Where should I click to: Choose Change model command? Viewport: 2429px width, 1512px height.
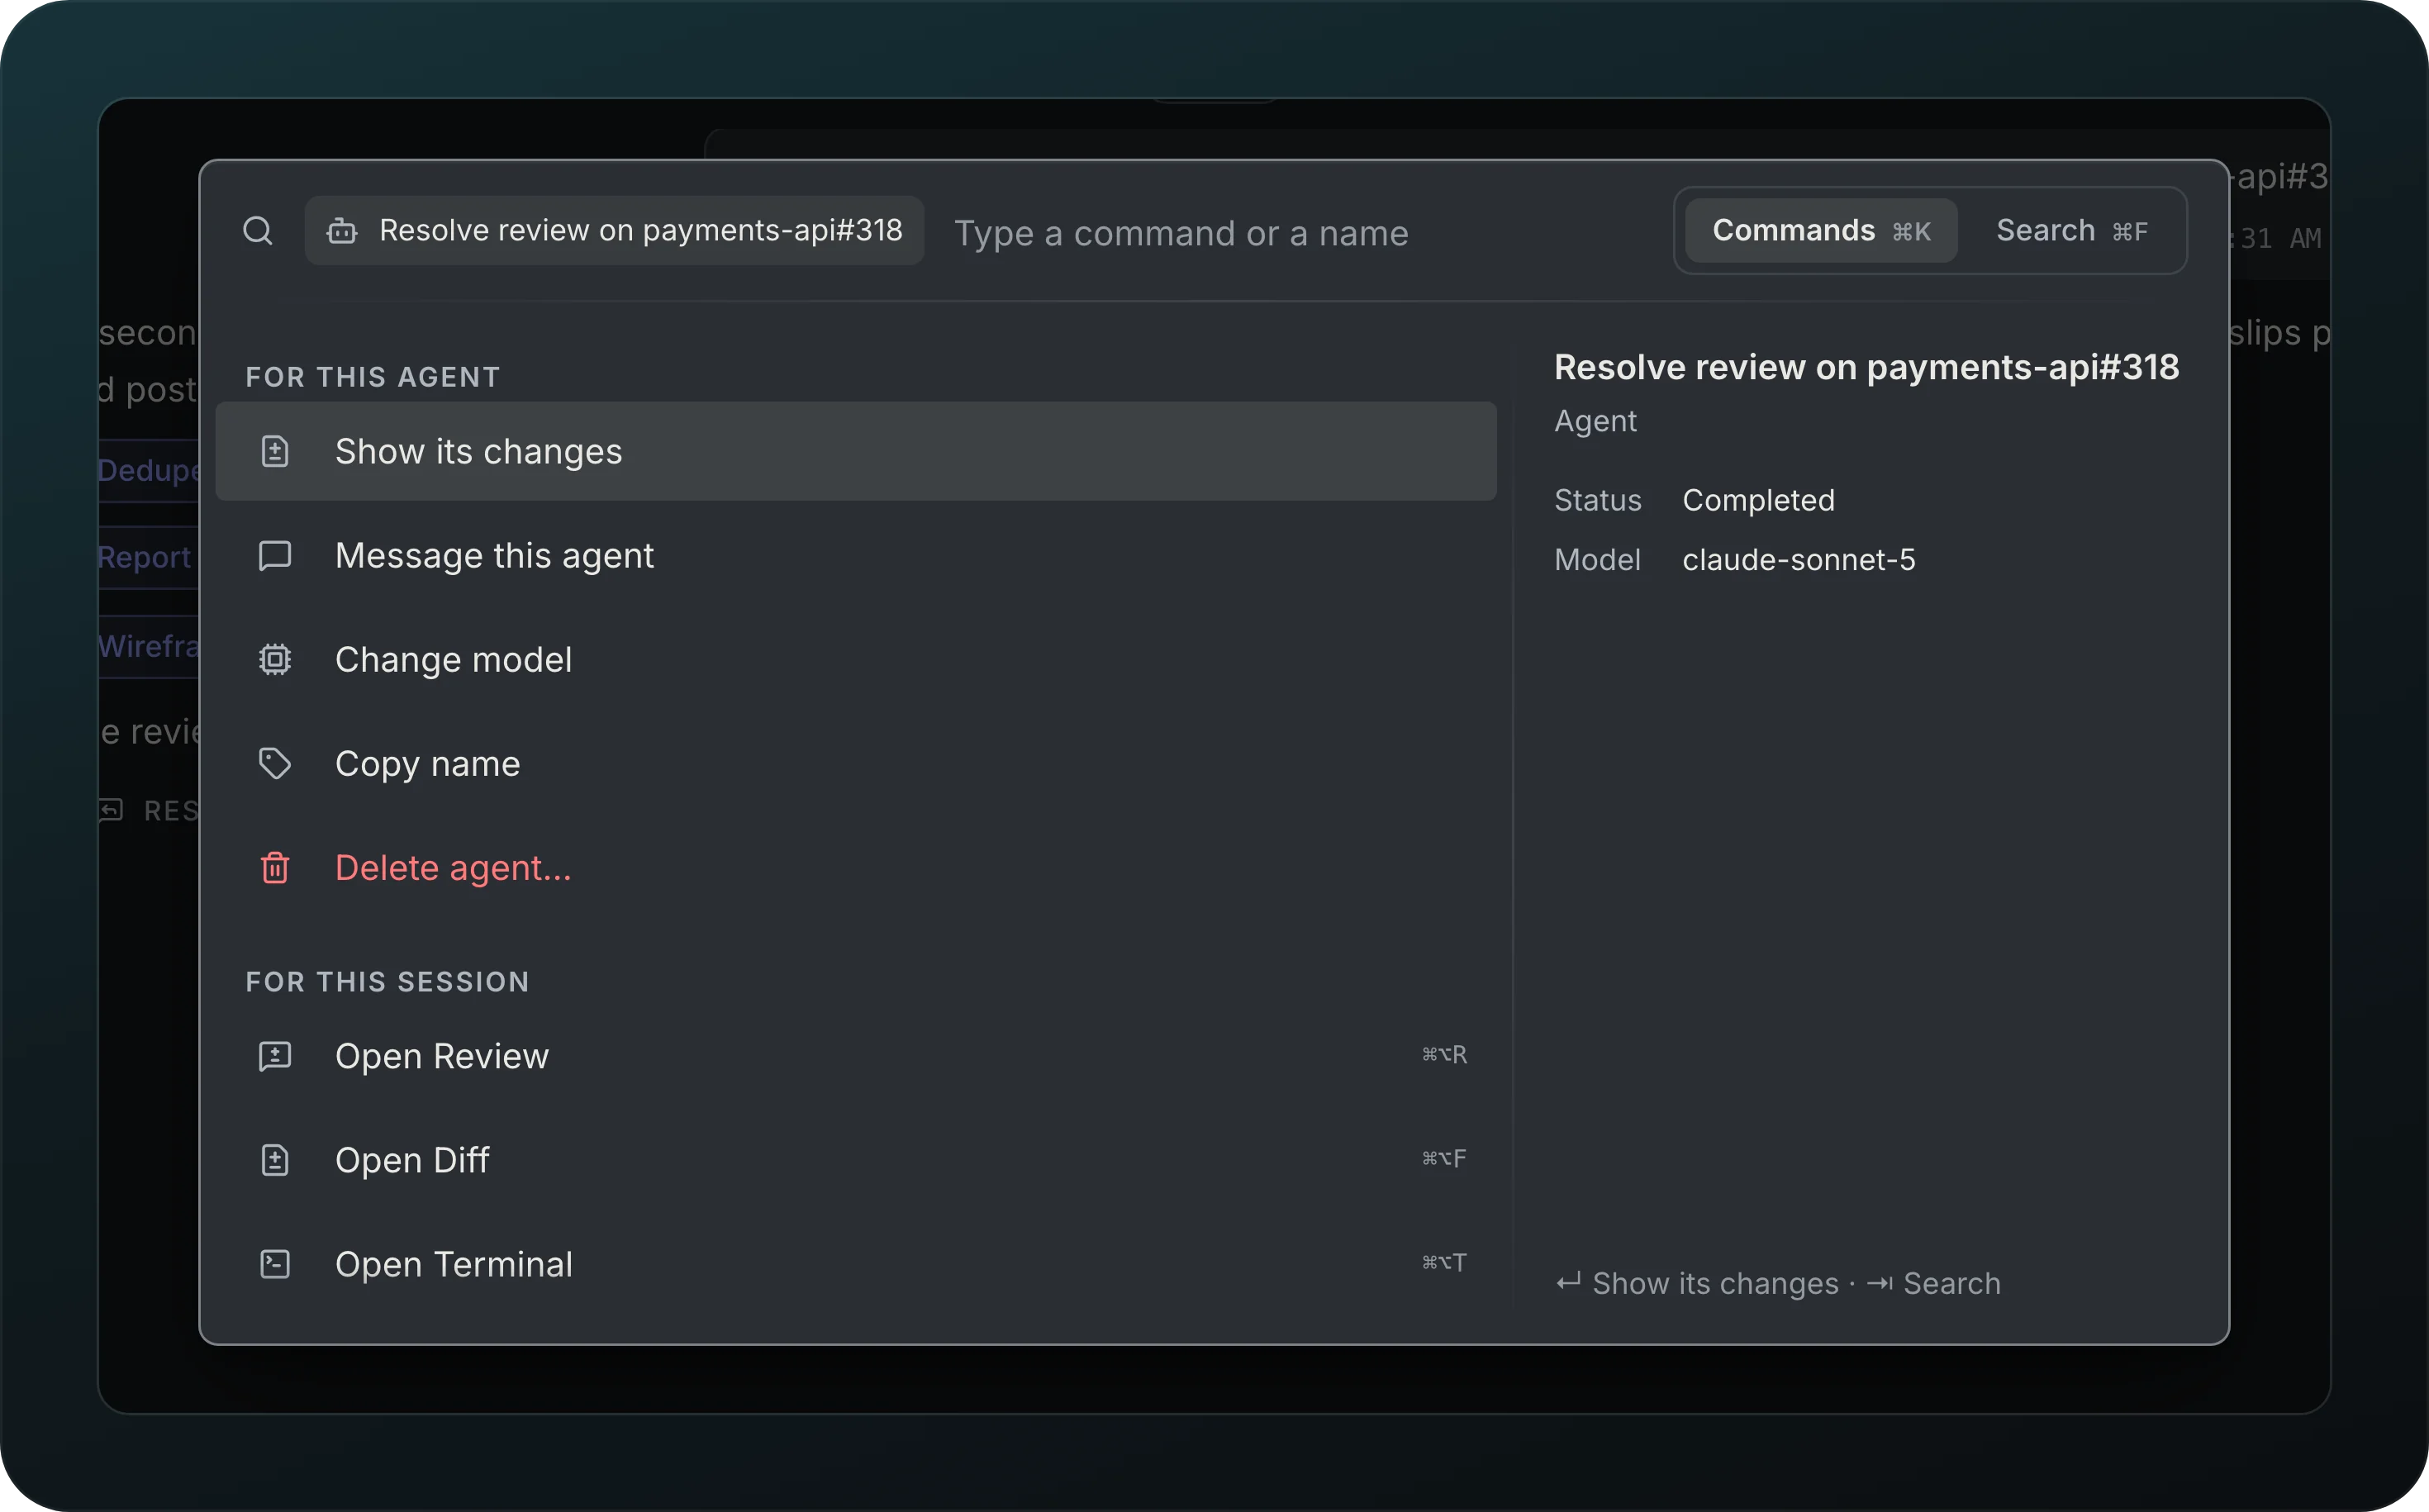[856, 660]
